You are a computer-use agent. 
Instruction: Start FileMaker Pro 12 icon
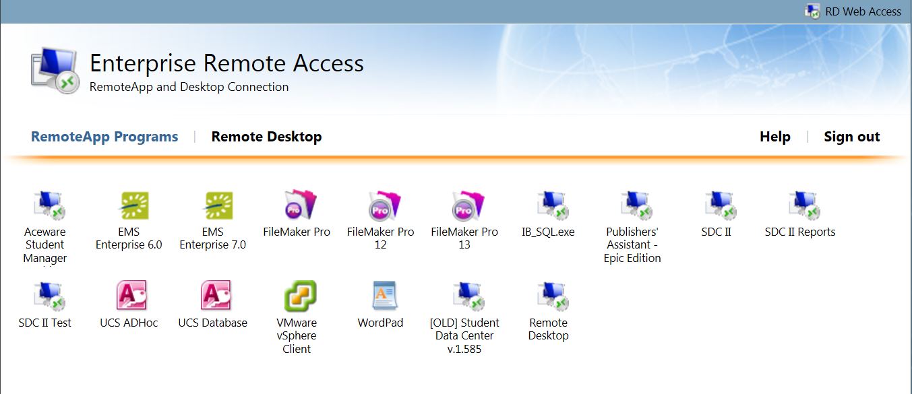(x=384, y=205)
